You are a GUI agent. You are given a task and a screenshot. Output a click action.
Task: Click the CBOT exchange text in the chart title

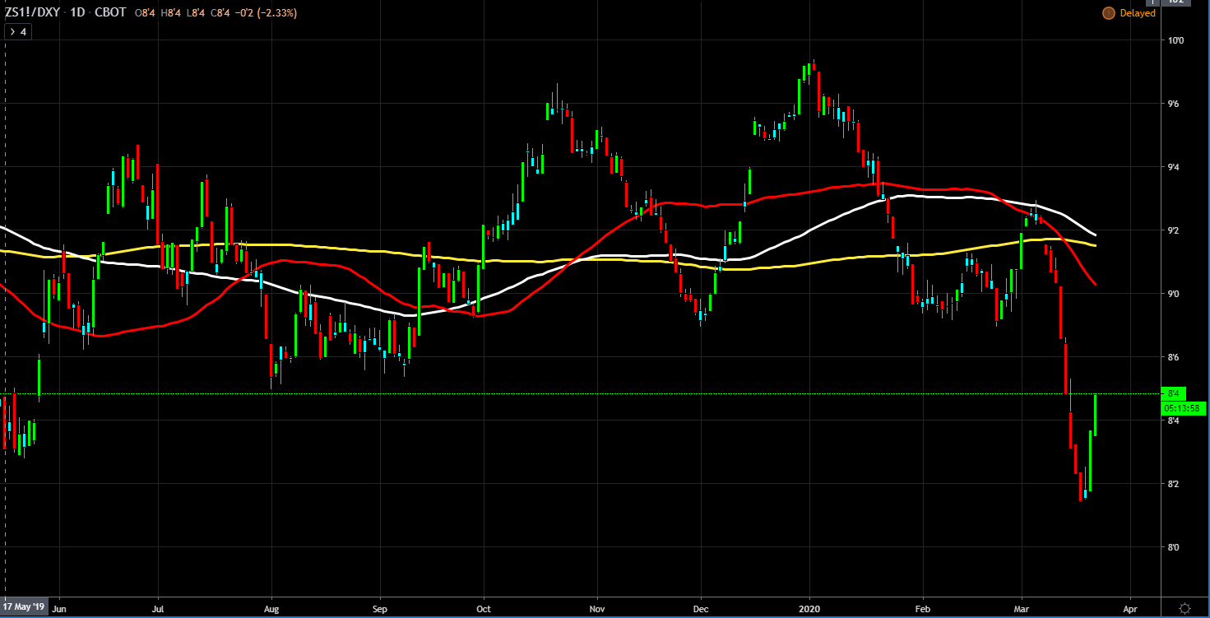pos(110,13)
